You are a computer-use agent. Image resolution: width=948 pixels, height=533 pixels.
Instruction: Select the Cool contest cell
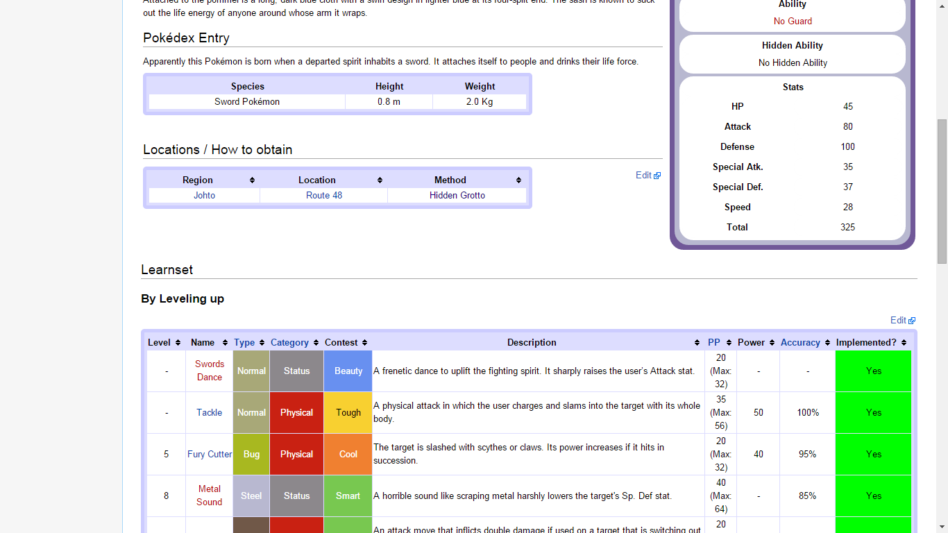click(x=348, y=455)
